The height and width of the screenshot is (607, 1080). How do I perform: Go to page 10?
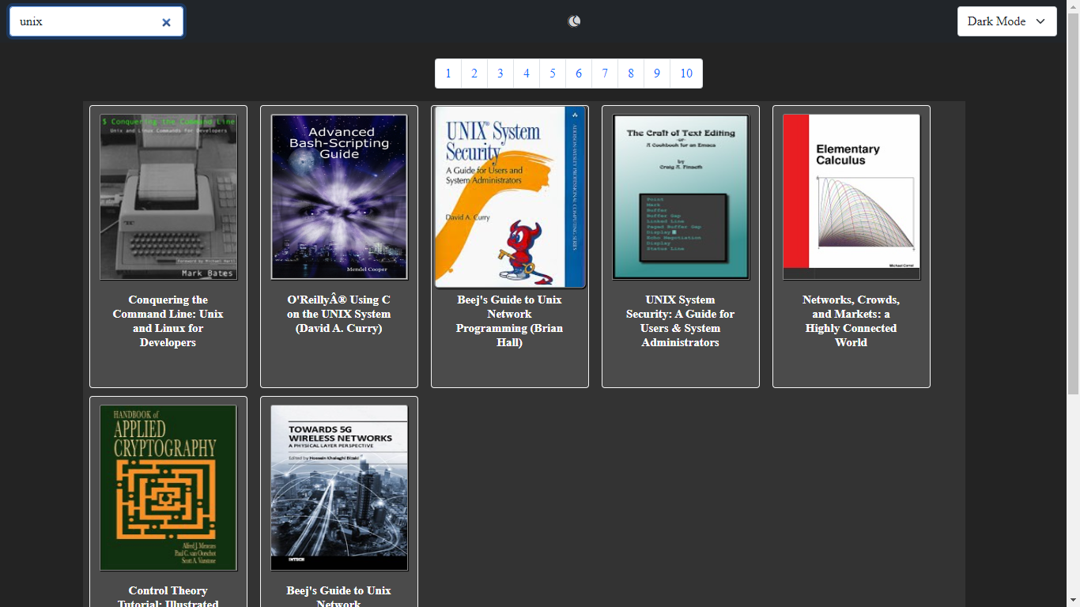pyautogui.click(x=686, y=74)
